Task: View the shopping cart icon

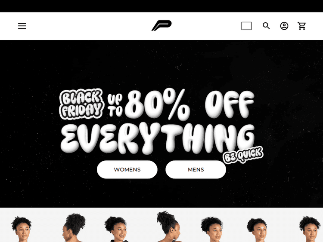Action: tap(302, 26)
